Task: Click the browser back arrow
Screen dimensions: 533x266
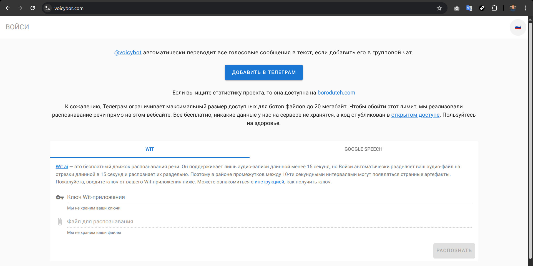Action: coord(8,8)
